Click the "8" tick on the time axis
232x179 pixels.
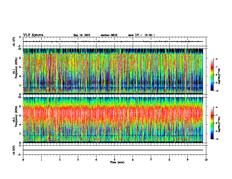[169, 160]
